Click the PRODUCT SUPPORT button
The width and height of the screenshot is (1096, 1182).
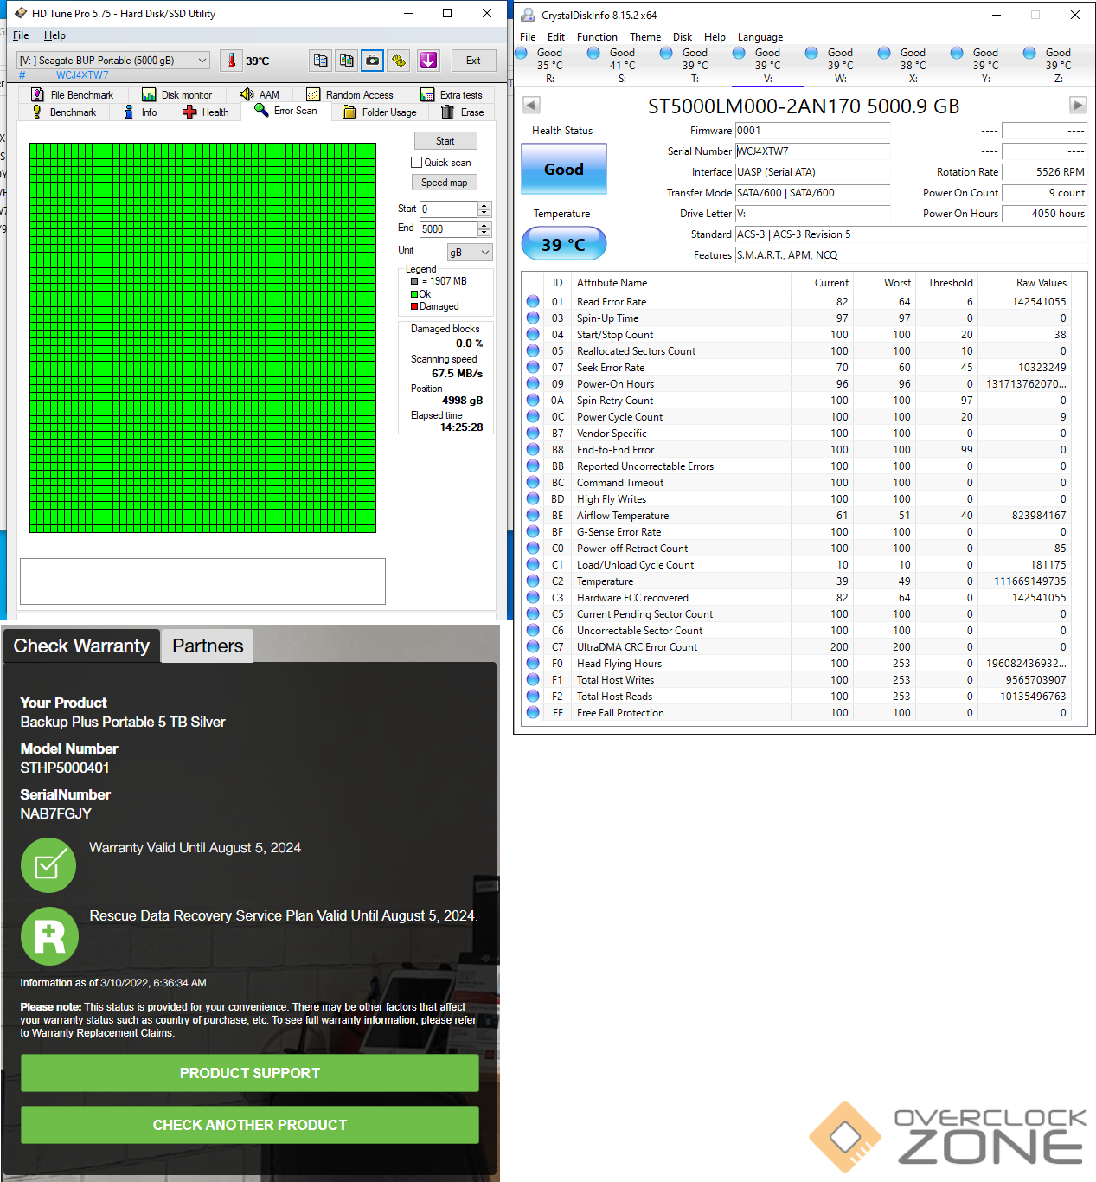249,1073
